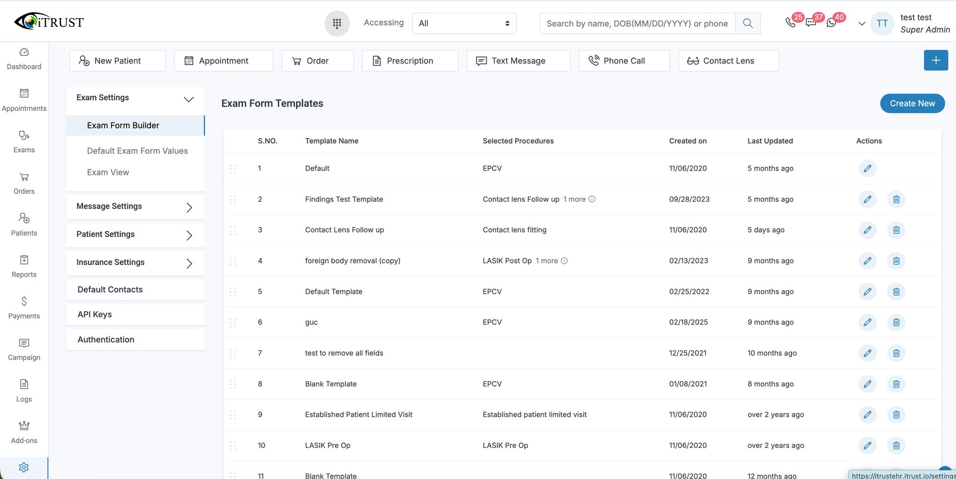Open the Settings gear in sidebar
Viewport: 956px width, 479px height.
point(24,467)
